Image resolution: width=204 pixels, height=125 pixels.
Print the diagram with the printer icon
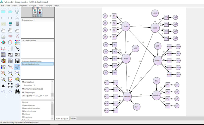tap(17, 85)
